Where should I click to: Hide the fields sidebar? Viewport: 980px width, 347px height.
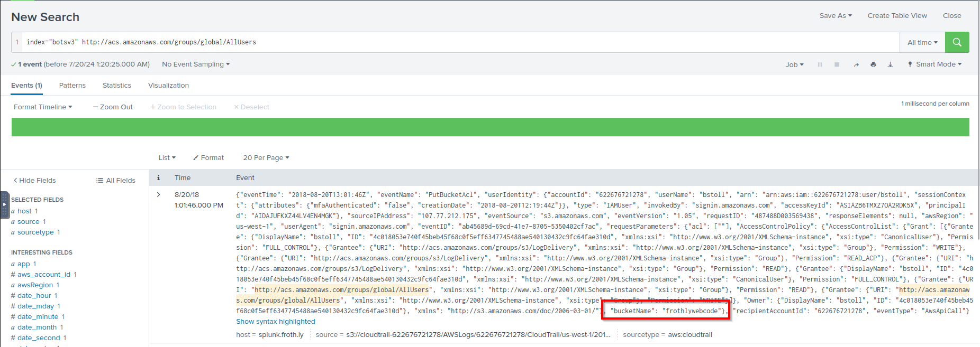point(34,180)
